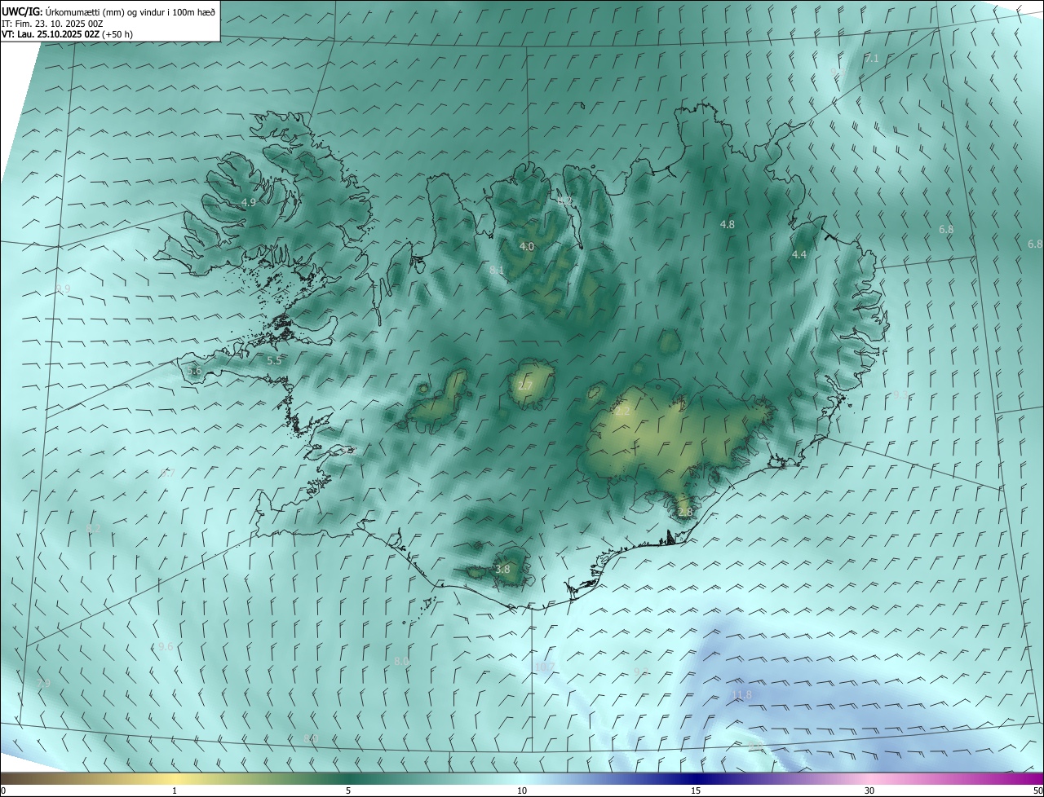This screenshot has height=797, width=1044.
Task: Select the 11.8 value over the ocean
Action: (741, 695)
